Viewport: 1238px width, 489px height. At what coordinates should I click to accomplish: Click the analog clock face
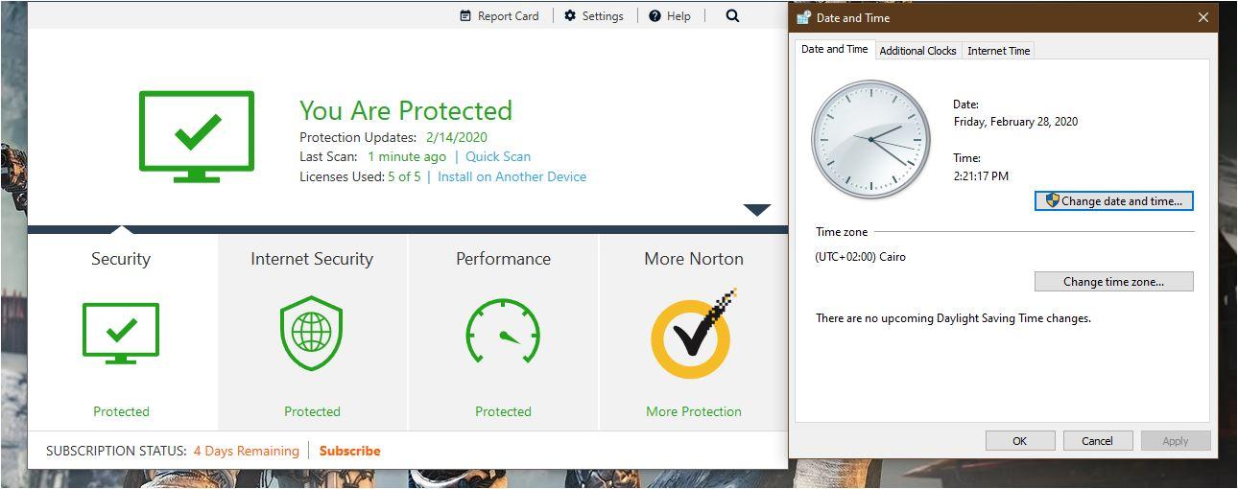pos(871,140)
